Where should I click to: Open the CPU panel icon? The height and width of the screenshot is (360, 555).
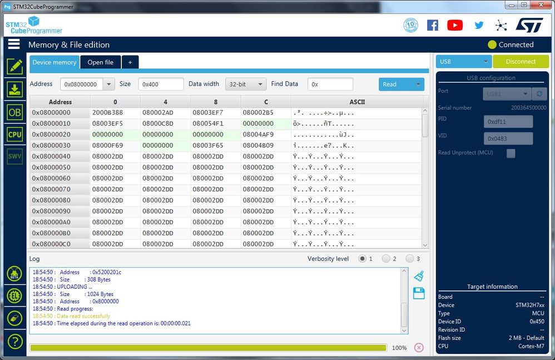[14, 135]
